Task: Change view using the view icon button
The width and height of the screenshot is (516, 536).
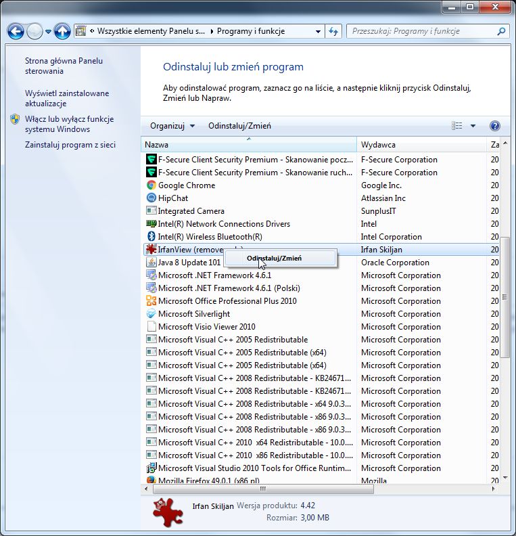Action: click(x=457, y=126)
